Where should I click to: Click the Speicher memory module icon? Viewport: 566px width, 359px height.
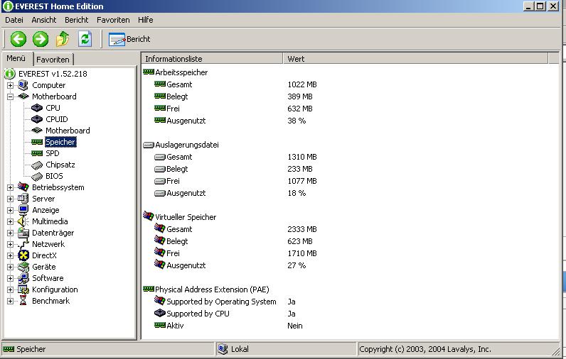tap(37, 142)
